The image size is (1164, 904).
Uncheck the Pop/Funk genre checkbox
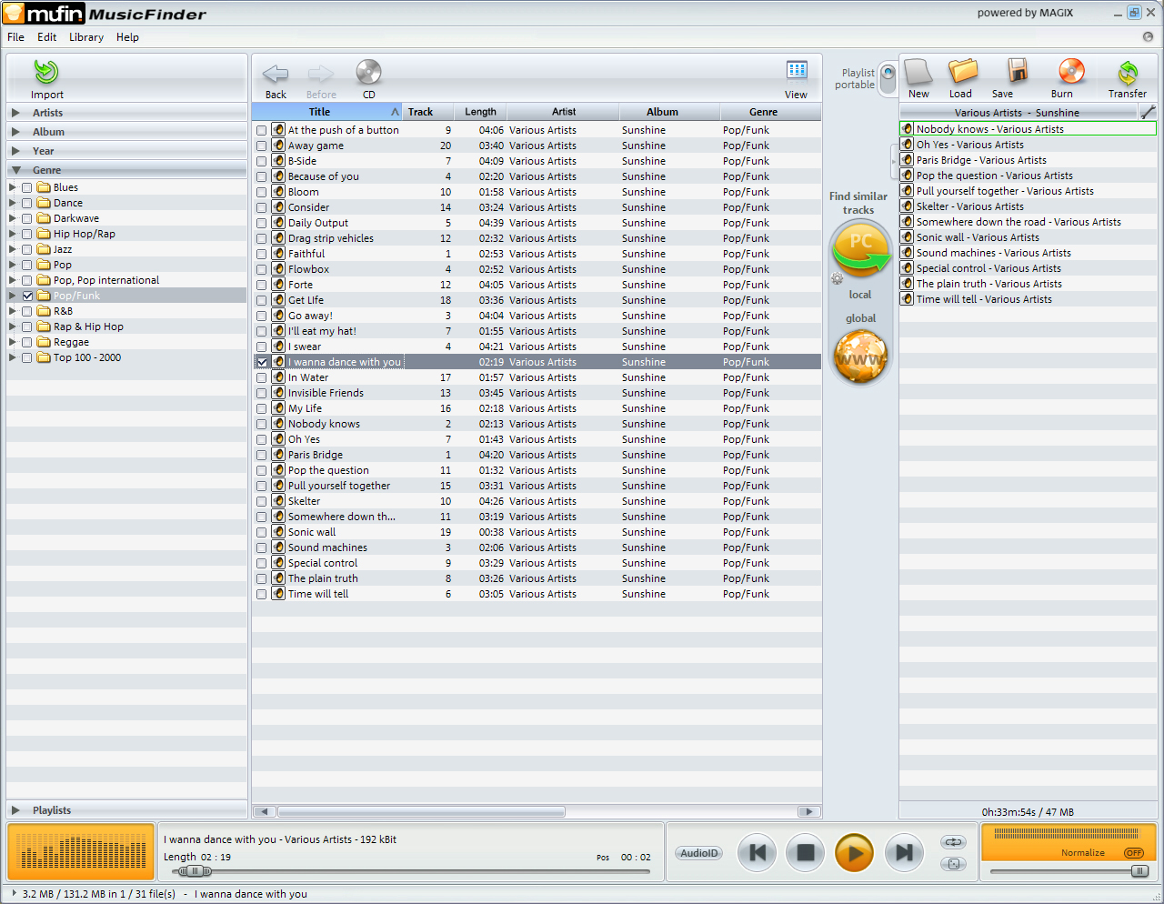(27, 296)
